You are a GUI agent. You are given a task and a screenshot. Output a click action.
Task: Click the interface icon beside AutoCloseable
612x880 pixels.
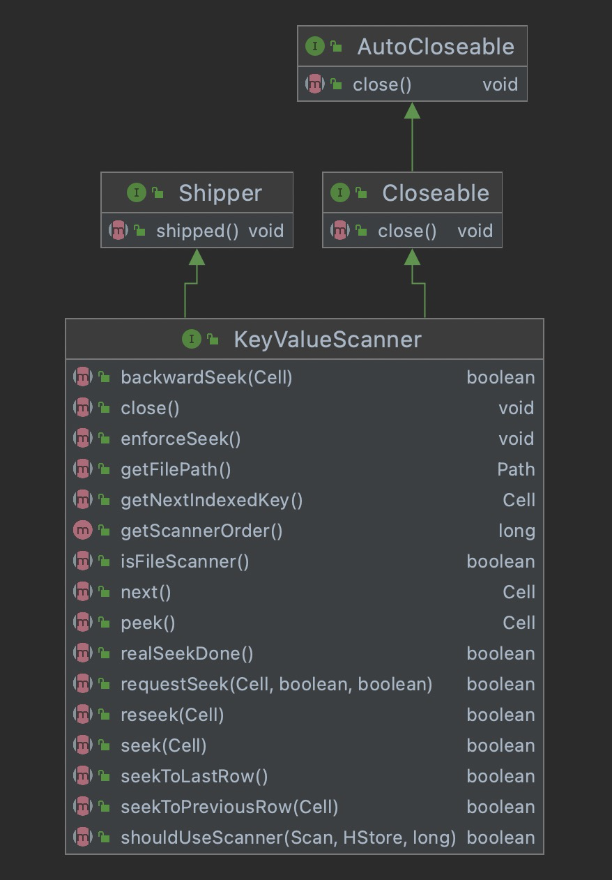tap(314, 47)
